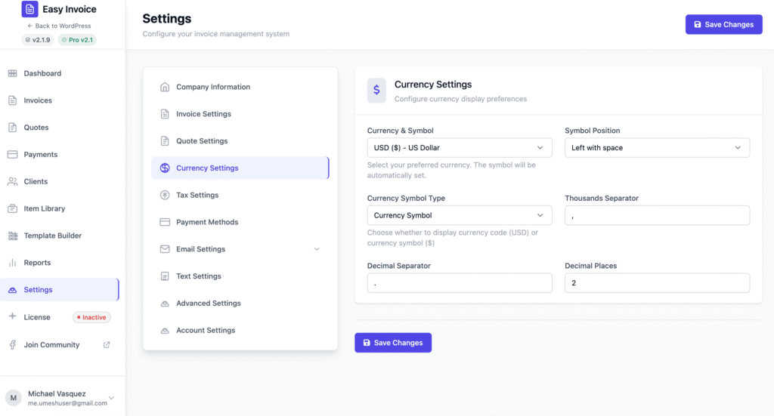Follow the Back to WordPress link
Screen dimensions: 774x416
point(59,26)
